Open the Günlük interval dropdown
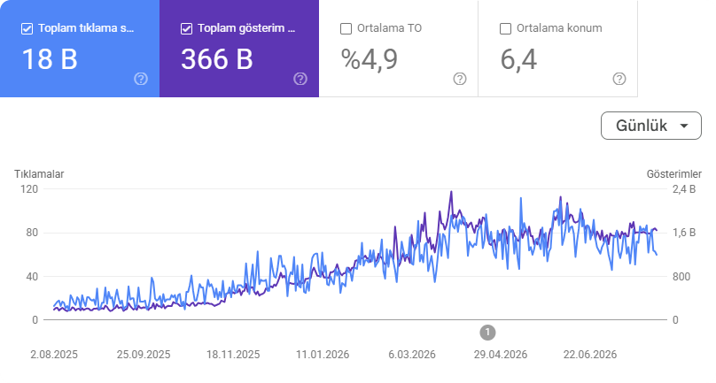This screenshot has height=383, width=716. 651,126
